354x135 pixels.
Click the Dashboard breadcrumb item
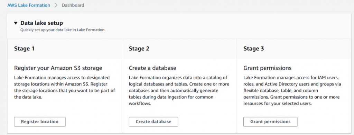pyautogui.click(x=73, y=5)
